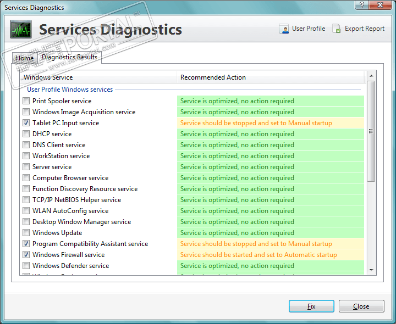Click the Windows Service column header
This screenshot has width=396, height=324.
[x=98, y=77]
